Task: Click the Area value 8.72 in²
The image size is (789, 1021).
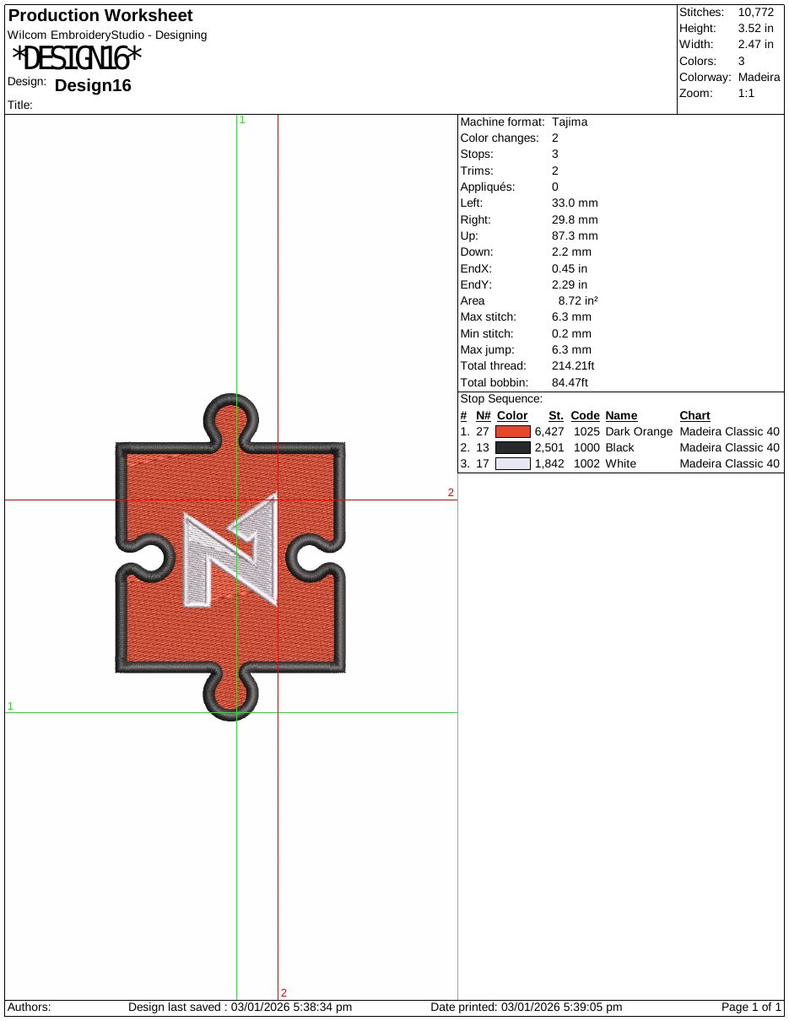Action: pyautogui.click(x=579, y=300)
